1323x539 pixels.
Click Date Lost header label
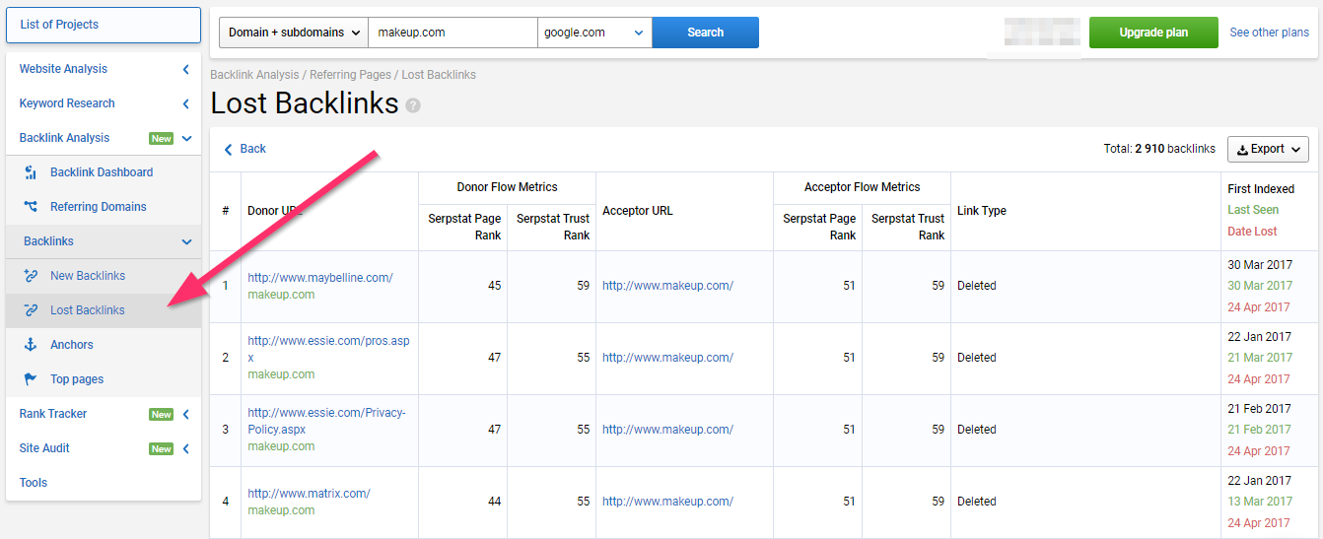coord(1252,232)
